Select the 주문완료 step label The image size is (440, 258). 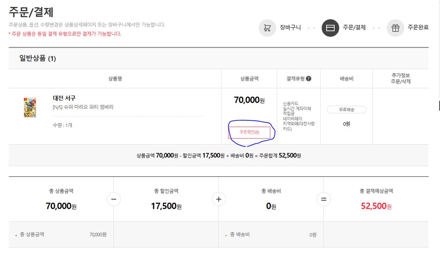418,27
